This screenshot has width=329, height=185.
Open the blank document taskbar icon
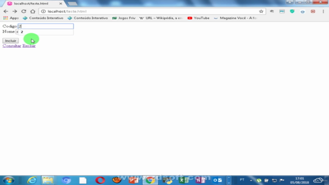point(83,180)
